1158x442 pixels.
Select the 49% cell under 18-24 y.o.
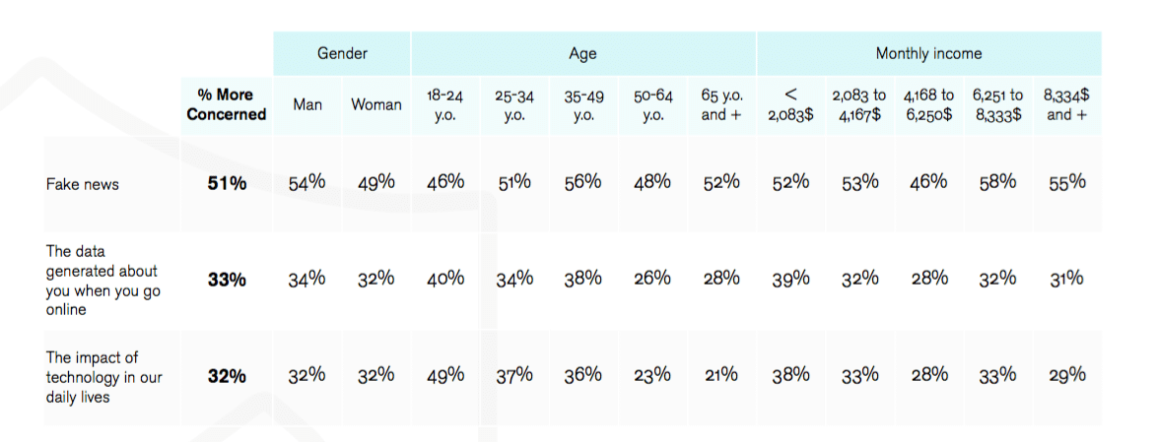(x=445, y=376)
